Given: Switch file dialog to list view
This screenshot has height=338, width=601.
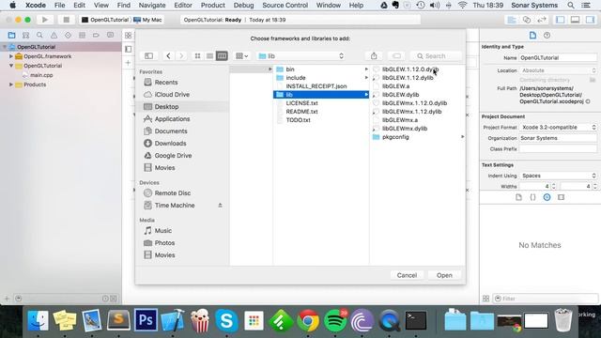Looking at the screenshot, I should coord(209,56).
